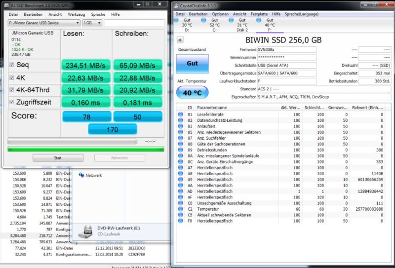Click status orb for misslungener Spindelanläufe row

(180, 156)
